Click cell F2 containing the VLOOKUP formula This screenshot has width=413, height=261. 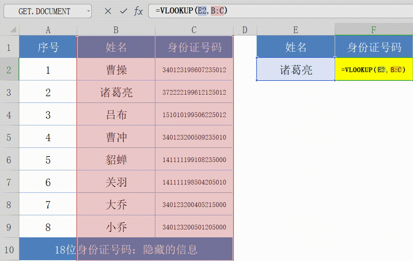coord(373,69)
